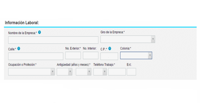Click the Información Laboral section heading
Viewport: 200px width, 103px height.
tap(22, 23)
